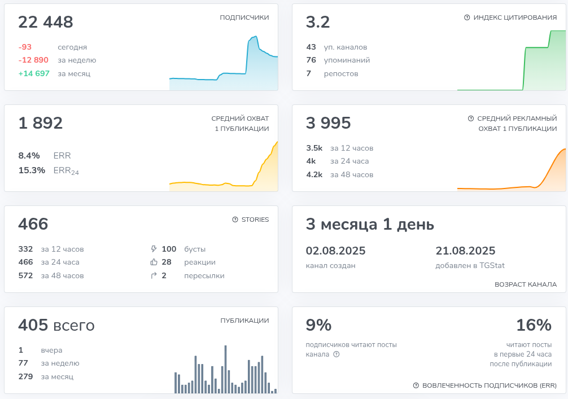
Task: Click the thumbs-up icon for реакции
Action: point(154,262)
